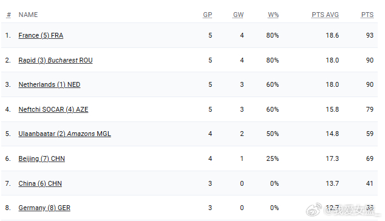Sort by the GP column header
The width and height of the screenshot is (385, 221).
pos(208,15)
